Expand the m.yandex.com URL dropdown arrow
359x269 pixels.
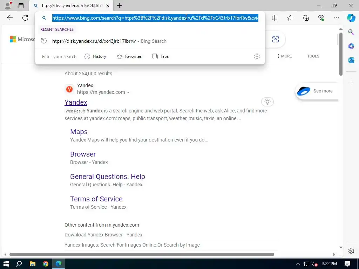pos(128,92)
